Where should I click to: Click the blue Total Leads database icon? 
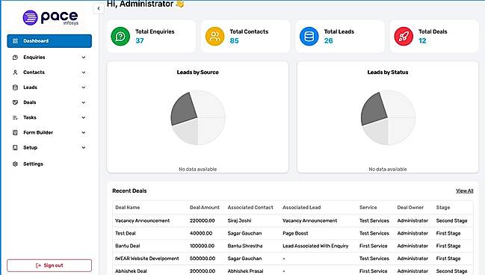coord(309,36)
